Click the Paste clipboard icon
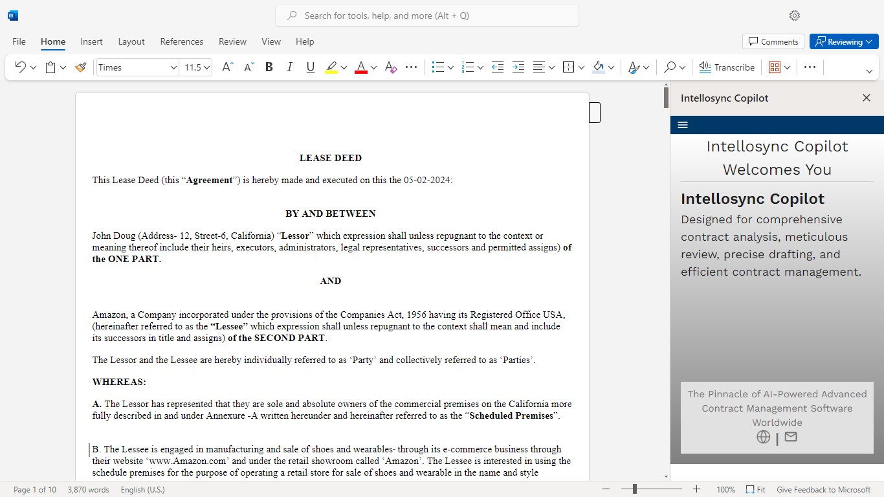 [50, 67]
